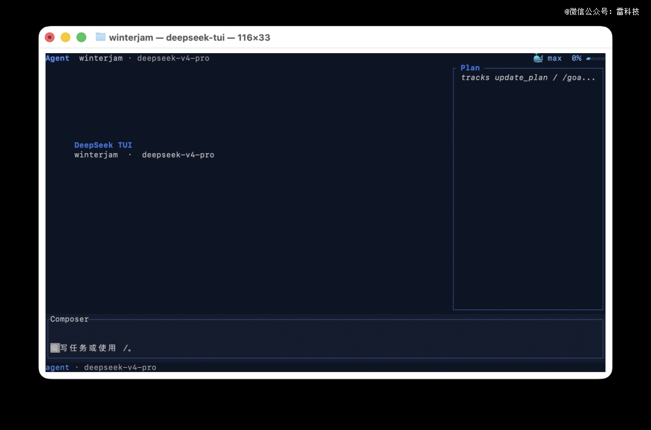651x430 pixels.
Task: Click the Composer input field
Action: (325, 338)
